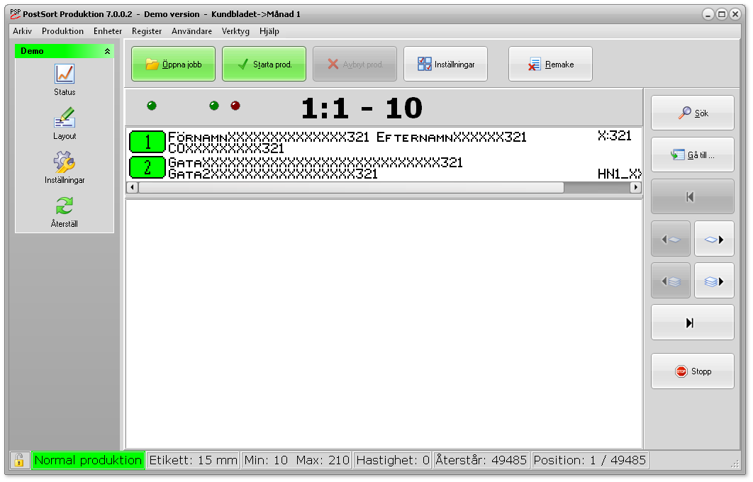Click the address preview scrollbar thumb

(x=351, y=187)
